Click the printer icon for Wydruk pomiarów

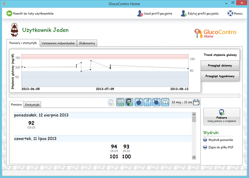click(x=205, y=140)
